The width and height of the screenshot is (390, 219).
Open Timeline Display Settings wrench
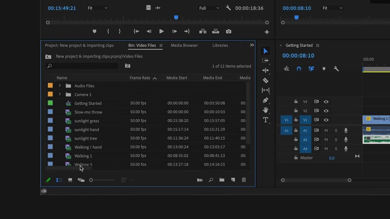click(336, 69)
